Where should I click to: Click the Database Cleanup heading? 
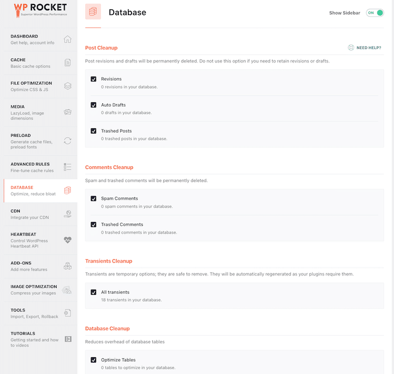107,329
